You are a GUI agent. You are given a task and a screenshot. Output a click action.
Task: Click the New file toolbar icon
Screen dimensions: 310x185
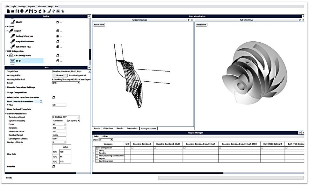tap(8, 11)
